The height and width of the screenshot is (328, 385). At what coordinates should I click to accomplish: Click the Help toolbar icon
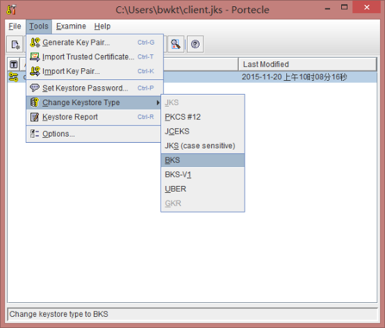pos(195,45)
